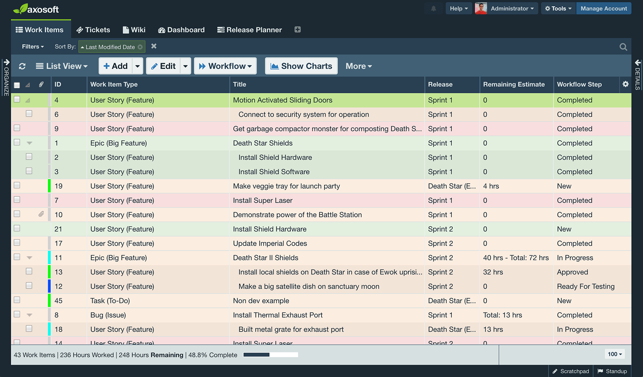Open column settings gear icon
Viewport: 643px width, 377px height.
(x=625, y=84)
